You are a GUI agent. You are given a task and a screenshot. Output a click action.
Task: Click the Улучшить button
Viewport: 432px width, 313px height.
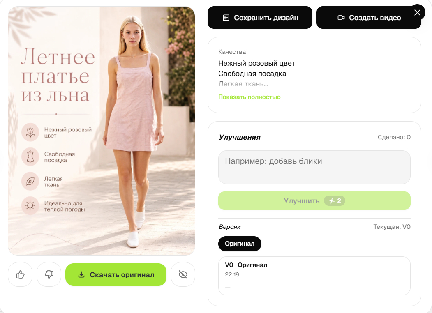pos(314,201)
